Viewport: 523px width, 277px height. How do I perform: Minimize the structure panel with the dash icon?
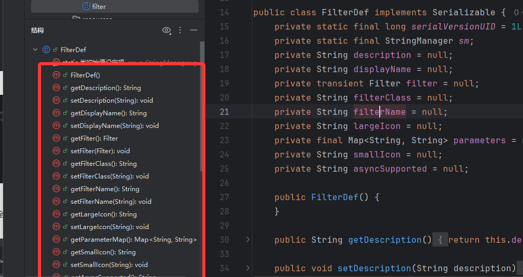pyautogui.click(x=194, y=31)
